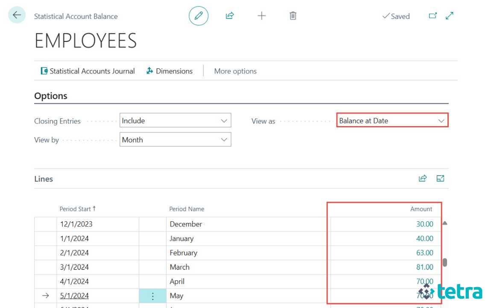Change the View by Month dropdown

[x=224, y=139]
